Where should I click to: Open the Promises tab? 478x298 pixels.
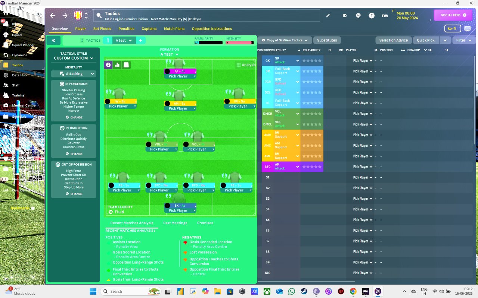205,223
